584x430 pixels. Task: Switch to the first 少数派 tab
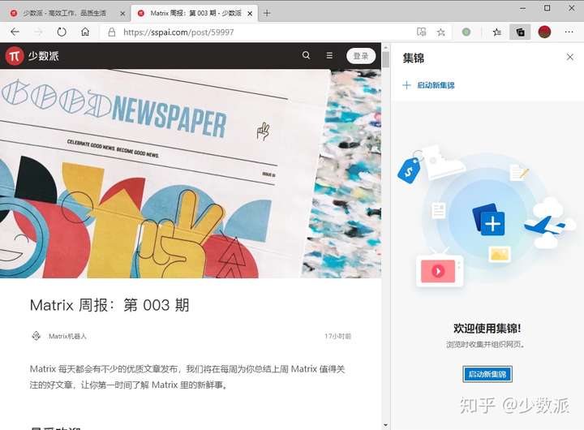point(64,13)
